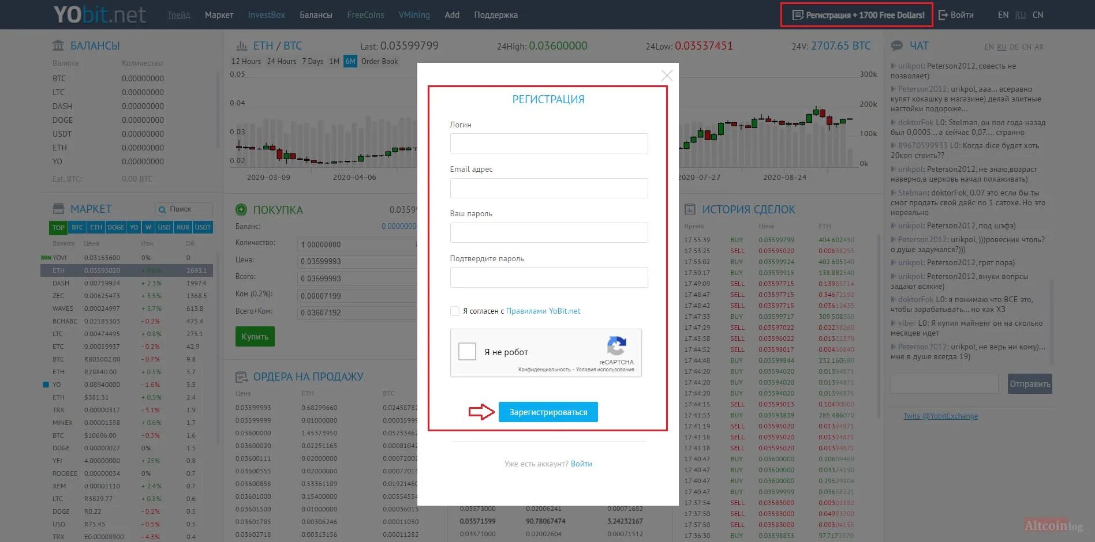Select the USDT market tab
This screenshot has width=1095, height=542.
203,227
